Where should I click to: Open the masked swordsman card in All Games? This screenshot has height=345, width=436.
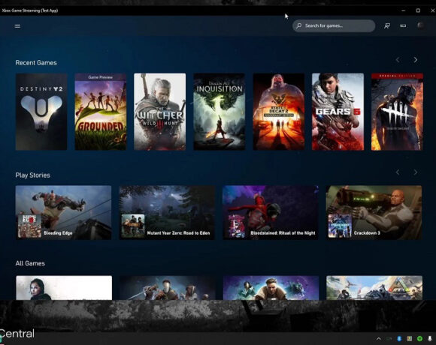[x=168, y=287]
